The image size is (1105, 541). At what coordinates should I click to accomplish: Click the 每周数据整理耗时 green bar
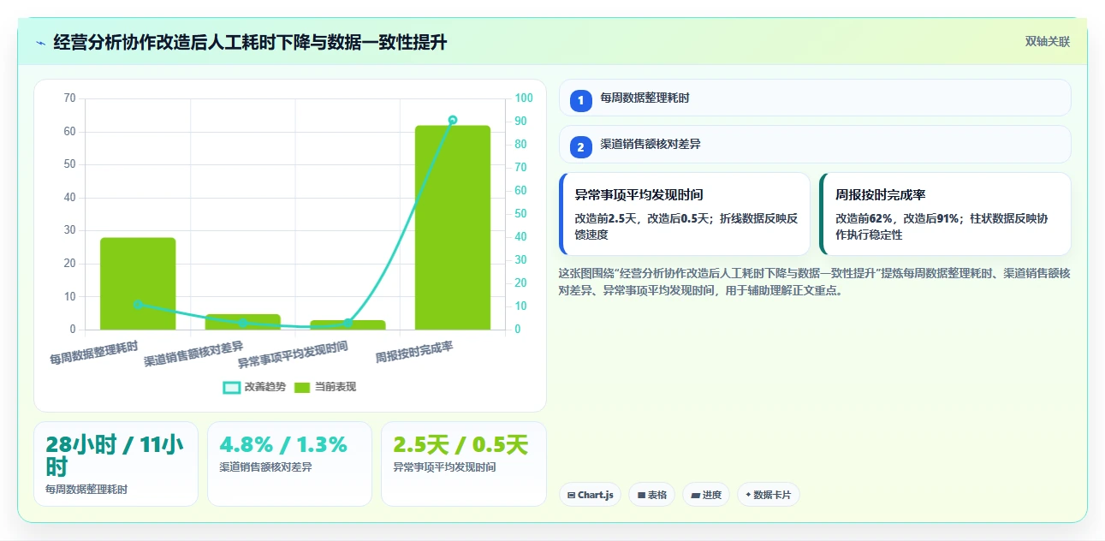[x=138, y=283]
